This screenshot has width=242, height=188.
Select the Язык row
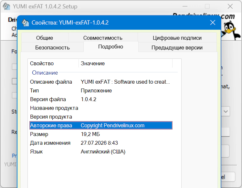pos(101,151)
